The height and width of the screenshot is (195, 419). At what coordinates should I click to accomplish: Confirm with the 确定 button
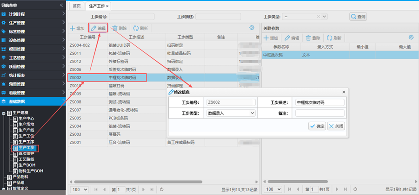pos(317,126)
